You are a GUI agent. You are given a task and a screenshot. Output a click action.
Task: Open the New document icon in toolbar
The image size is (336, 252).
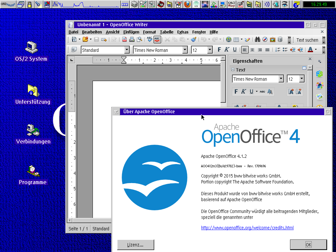click(x=74, y=39)
